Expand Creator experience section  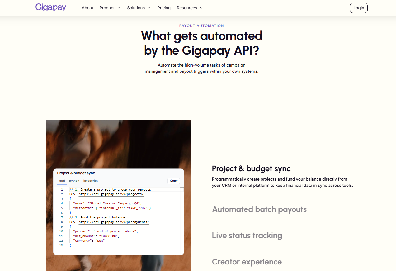coord(247,262)
